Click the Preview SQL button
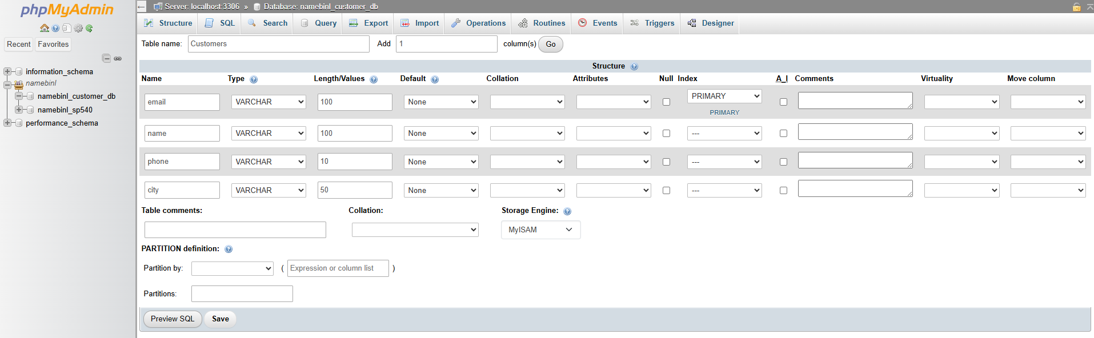 [173, 319]
